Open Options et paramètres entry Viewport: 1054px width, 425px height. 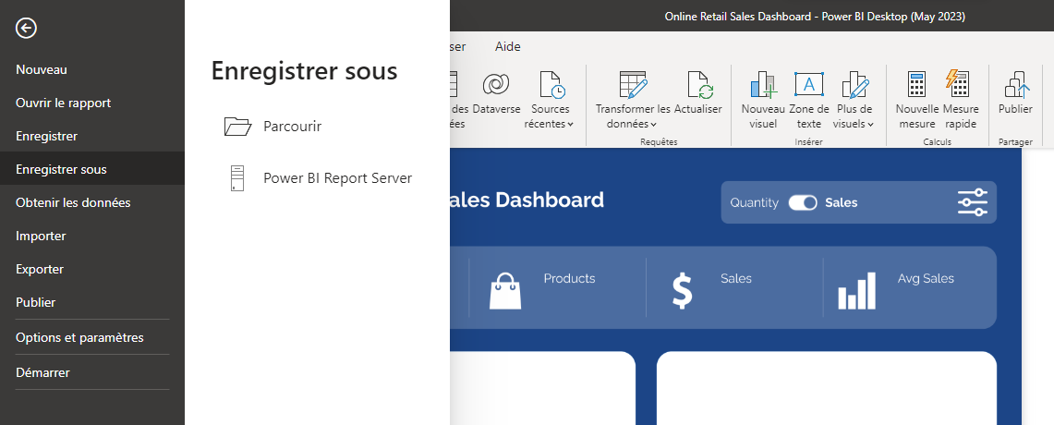coord(80,337)
